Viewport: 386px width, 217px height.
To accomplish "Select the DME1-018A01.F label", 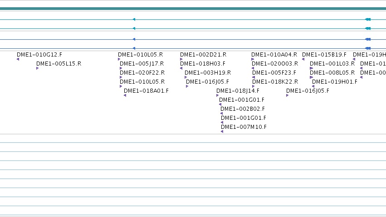I will coord(146,91).
